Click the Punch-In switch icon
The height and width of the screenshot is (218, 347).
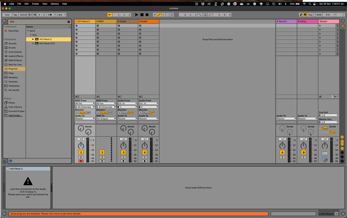coord(200,15)
